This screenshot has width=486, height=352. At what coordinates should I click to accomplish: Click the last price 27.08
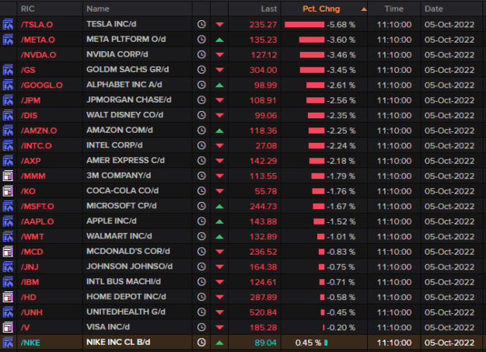(266, 145)
